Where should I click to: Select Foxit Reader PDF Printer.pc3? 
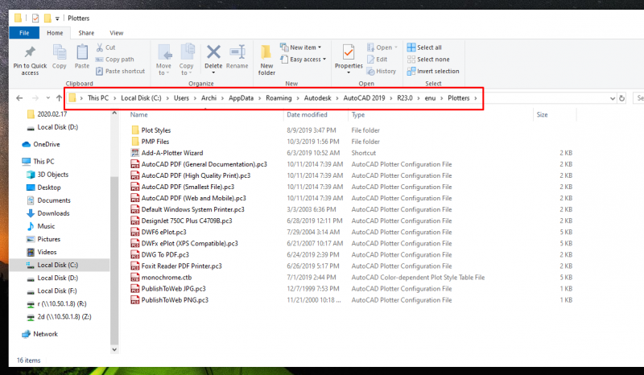click(176, 266)
